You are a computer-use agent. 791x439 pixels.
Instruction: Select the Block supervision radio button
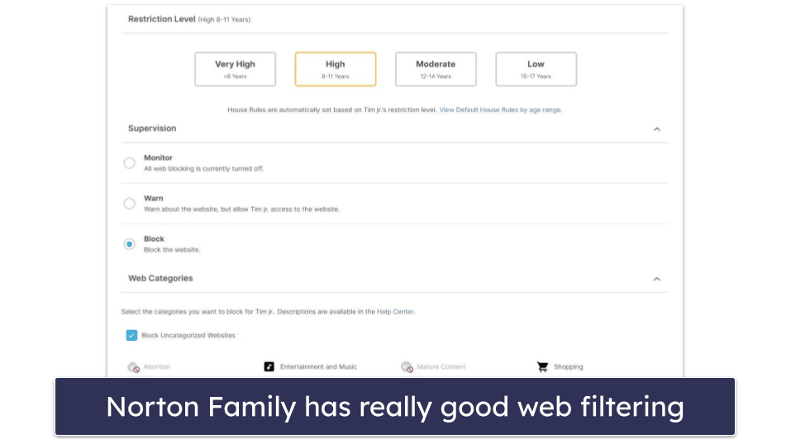coord(129,244)
